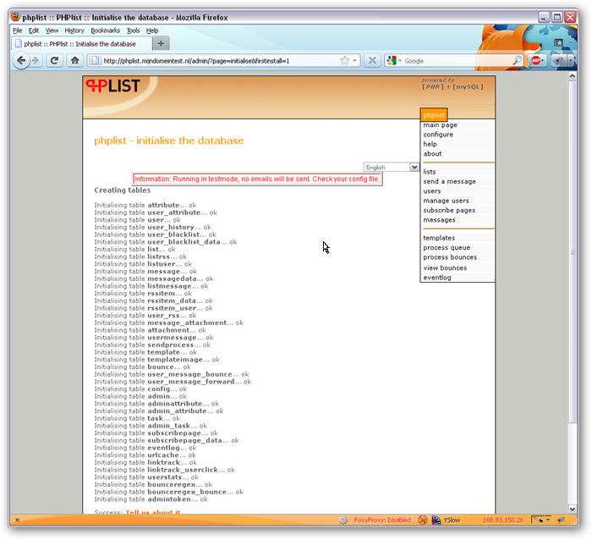The width and height of the screenshot is (592, 540).
Task: Open the manage users link
Action: 446,201
